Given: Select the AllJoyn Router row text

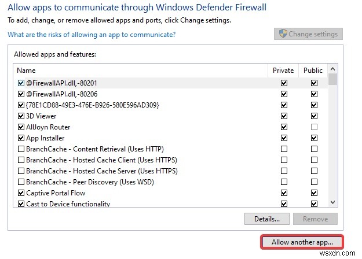Looking at the screenshot, I should pyautogui.click(x=48, y=127).
